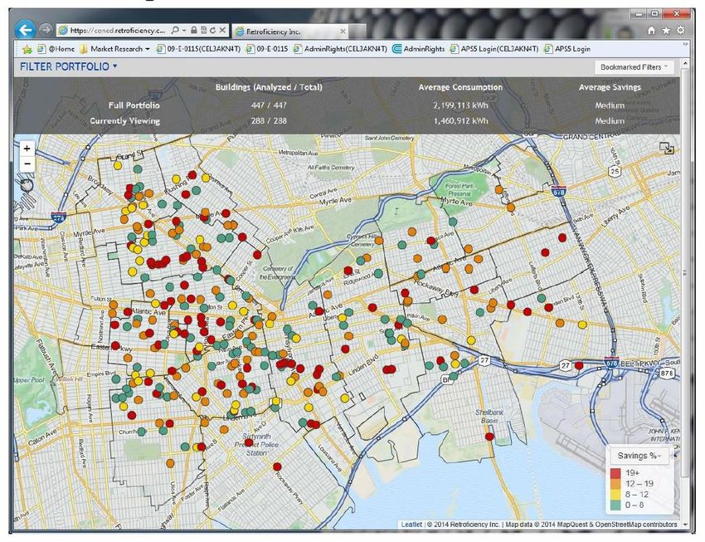Image resolution: width=705 pixels, height=542 pixels.
Task: Click the "288 / 288" buildings count
Action: point(269,120)
